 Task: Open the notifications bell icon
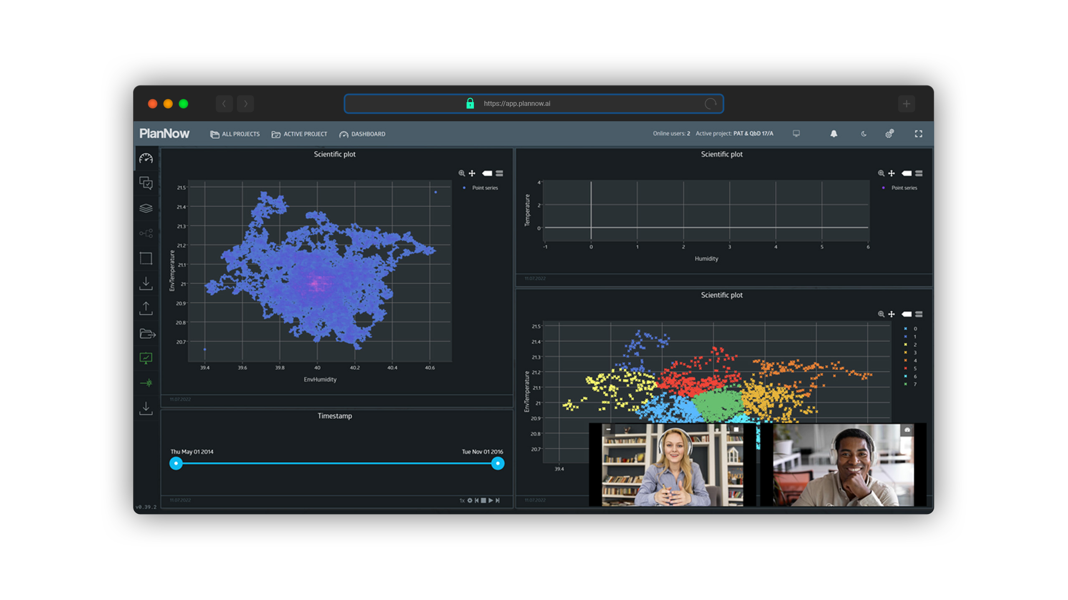click(834, 134)
